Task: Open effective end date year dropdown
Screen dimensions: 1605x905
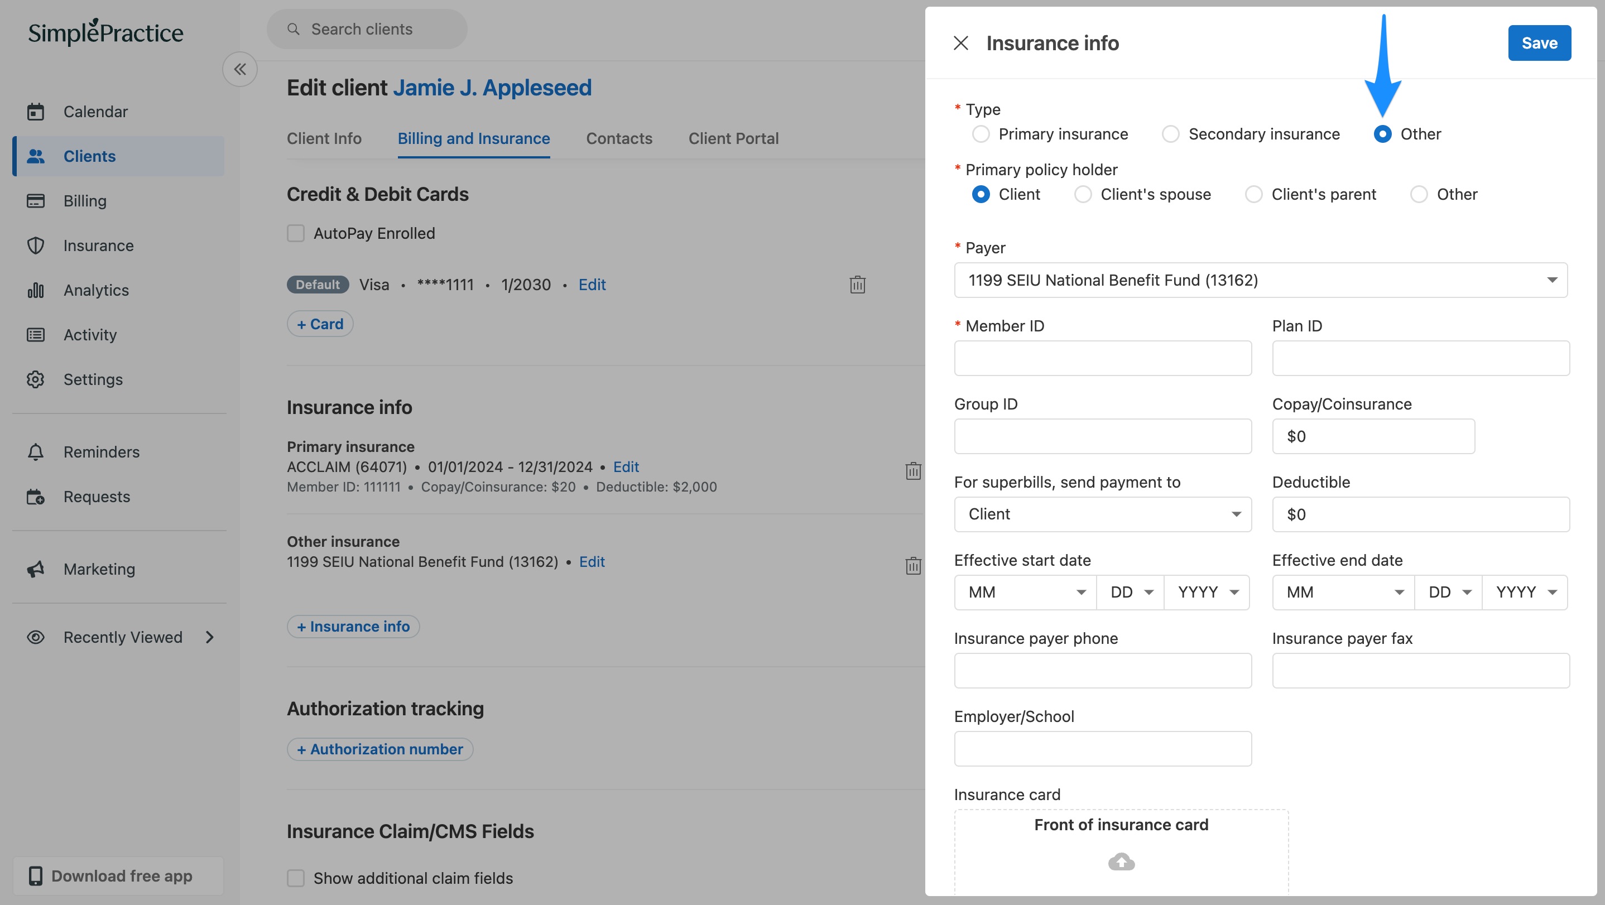Action: click(1525, 593)
